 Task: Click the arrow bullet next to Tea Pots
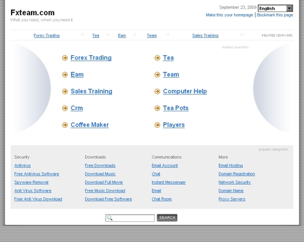(x=157, y=108)
